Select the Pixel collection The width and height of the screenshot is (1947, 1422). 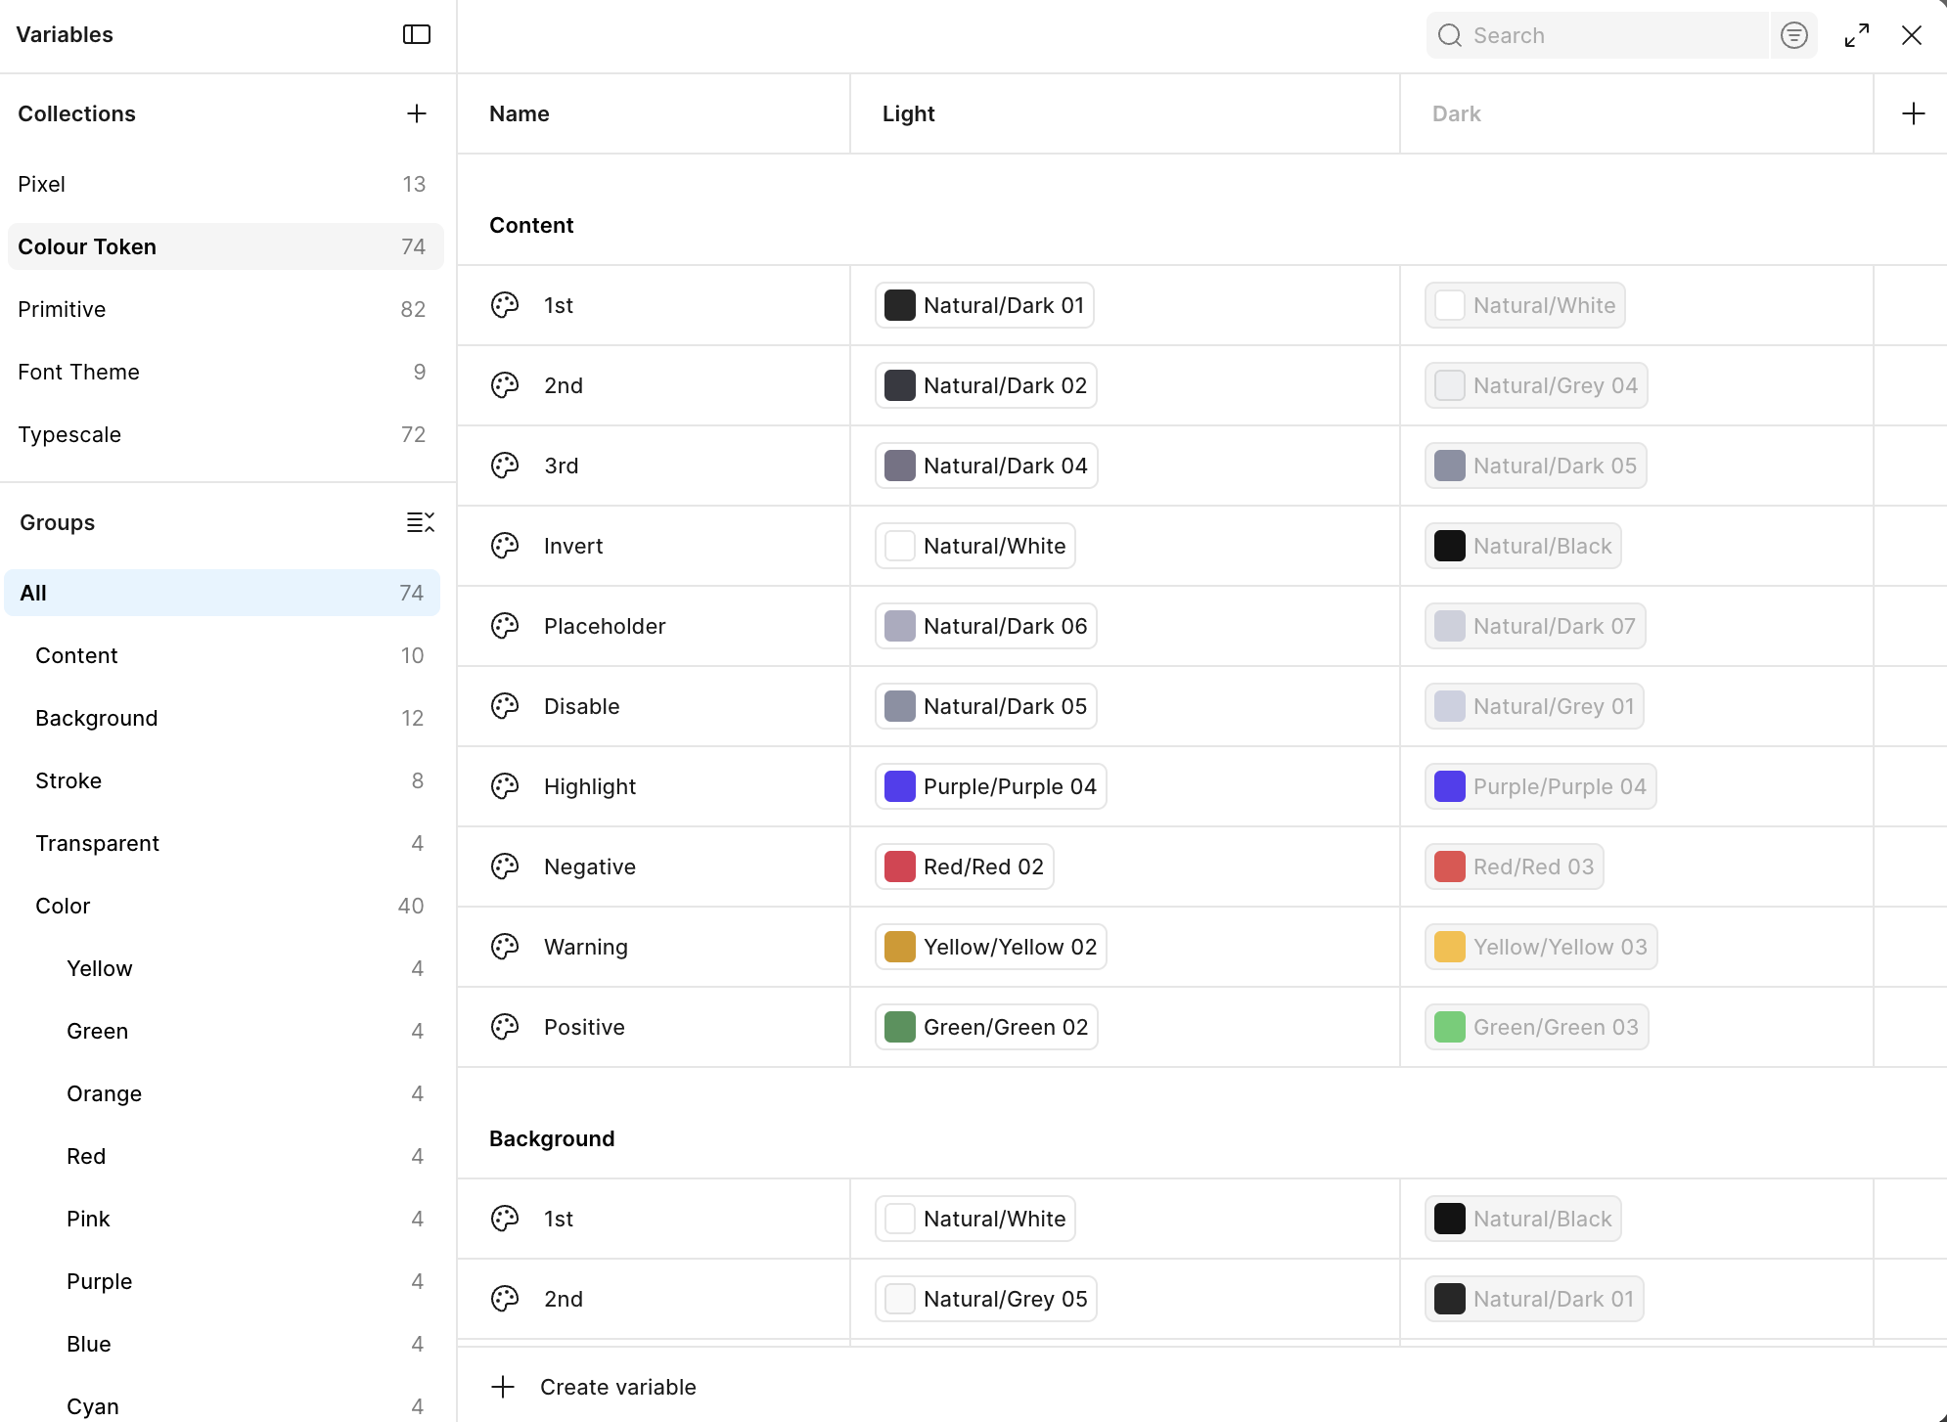(225, 184)
